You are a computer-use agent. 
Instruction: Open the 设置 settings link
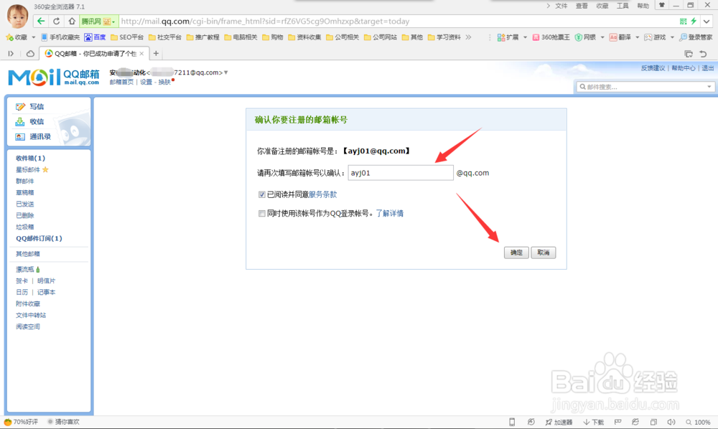(x=146, y=82)
